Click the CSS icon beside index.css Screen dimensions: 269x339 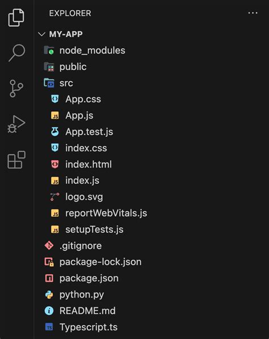55,148
